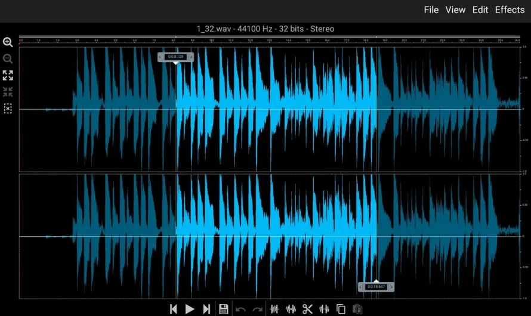The image size is (531, 316).
Task: Save with the floppy disk icon
Action: (224, 309)
